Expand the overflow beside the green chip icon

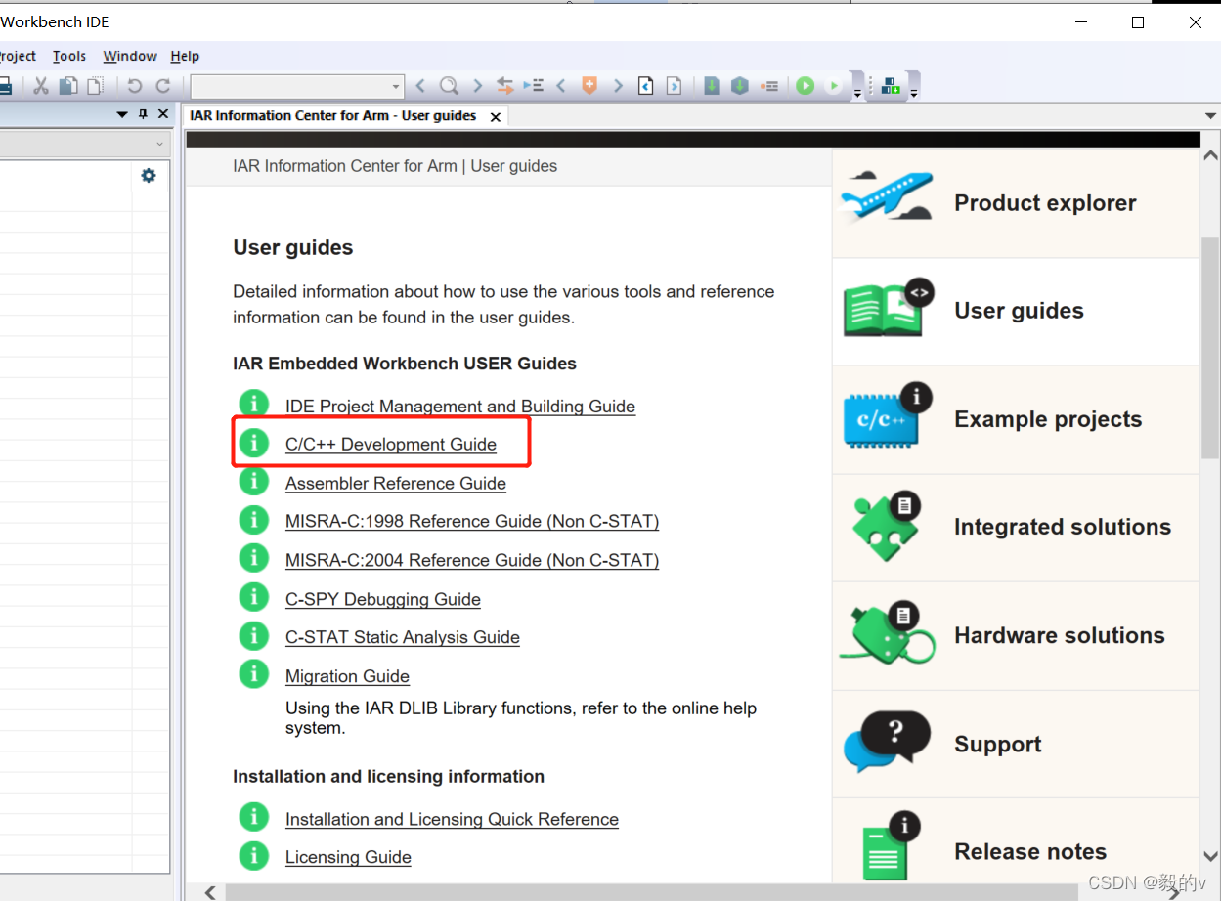tap(914, 93)
